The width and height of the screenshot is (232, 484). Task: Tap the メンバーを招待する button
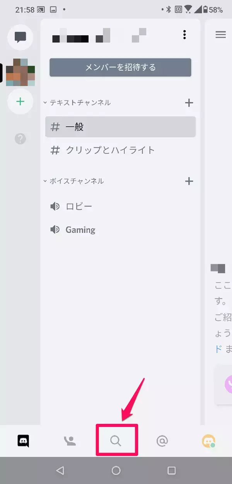[120, 67]
